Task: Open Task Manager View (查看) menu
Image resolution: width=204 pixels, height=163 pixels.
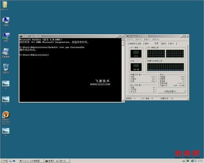Action: pos(147,39)
